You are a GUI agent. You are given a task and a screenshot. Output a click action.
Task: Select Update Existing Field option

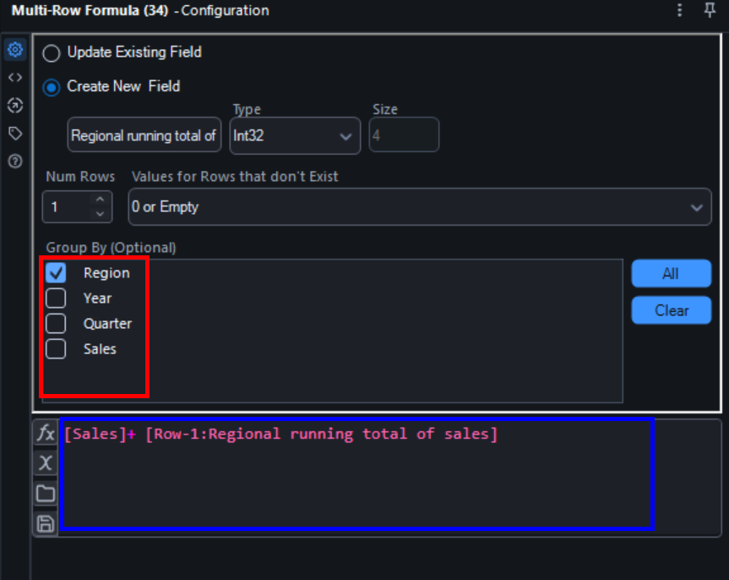click(52, 53)
